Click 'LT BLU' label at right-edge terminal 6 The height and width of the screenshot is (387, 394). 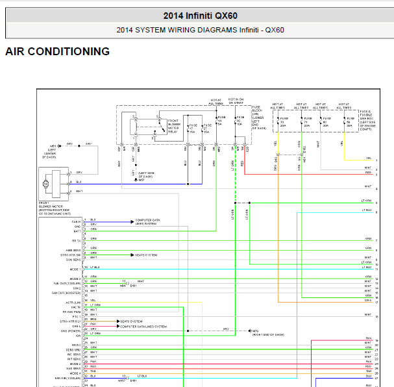[x=367, y=210]
